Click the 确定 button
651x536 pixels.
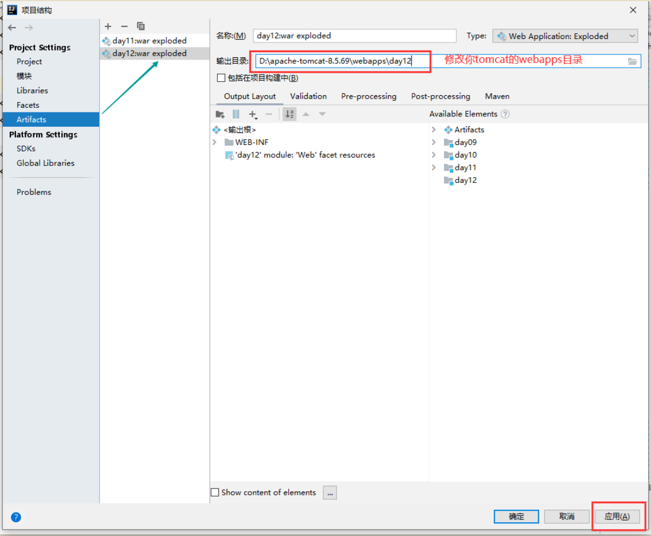[516, 517]
